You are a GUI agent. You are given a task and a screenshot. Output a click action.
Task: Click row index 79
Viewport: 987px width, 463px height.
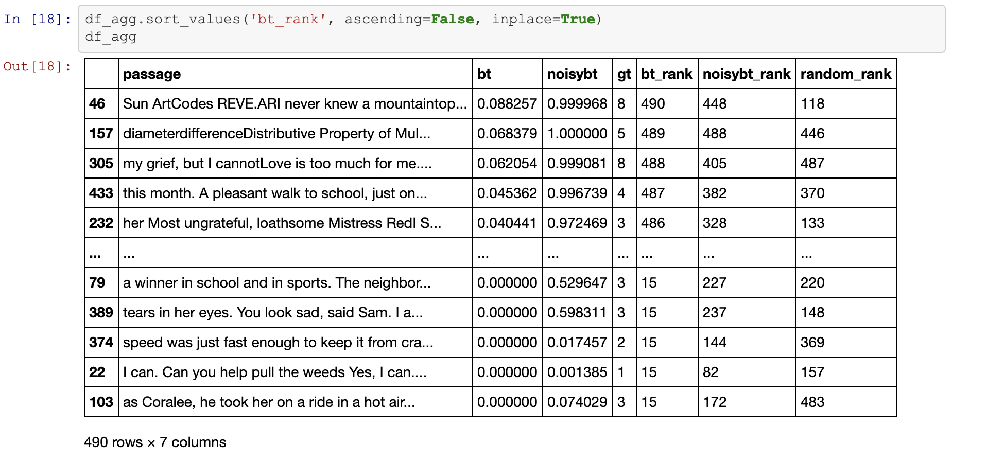(97, 283)
